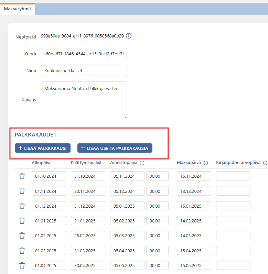Click into the Koodi input field

pos(84,54)
